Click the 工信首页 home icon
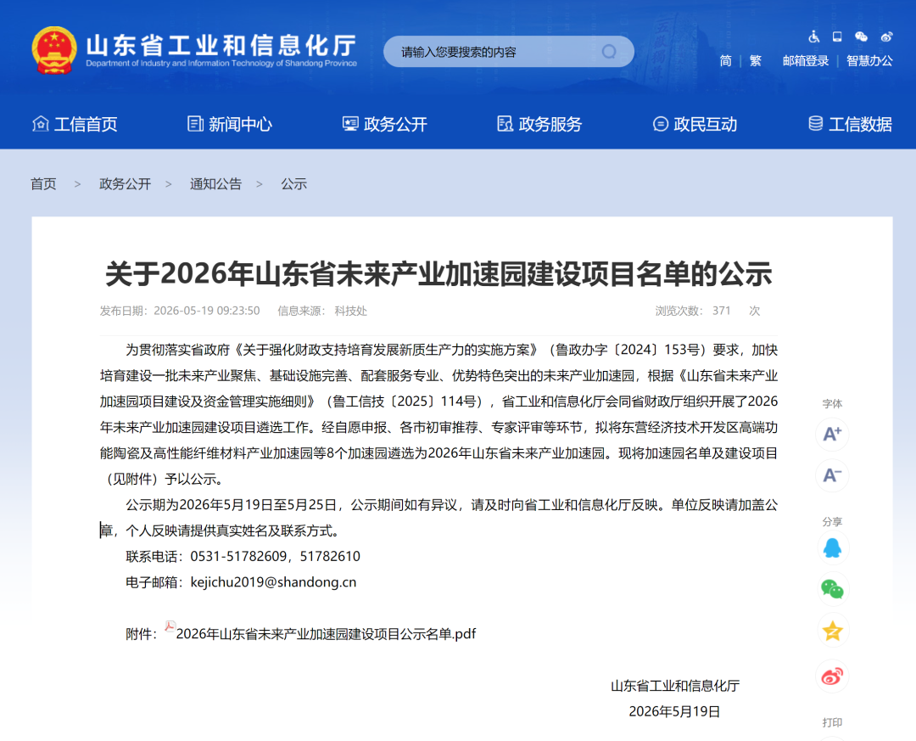Image resolution: width=916 pixels, height=741 pixels. tap(41, 123)
